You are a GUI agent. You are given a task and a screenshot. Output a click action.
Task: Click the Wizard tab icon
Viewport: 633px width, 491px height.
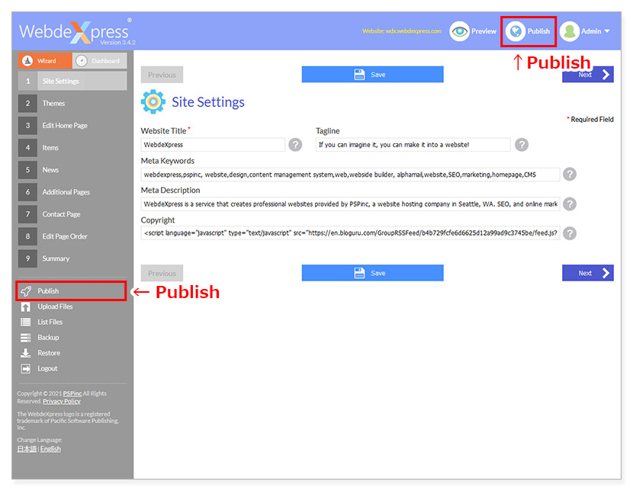click(x=27, y=60)
